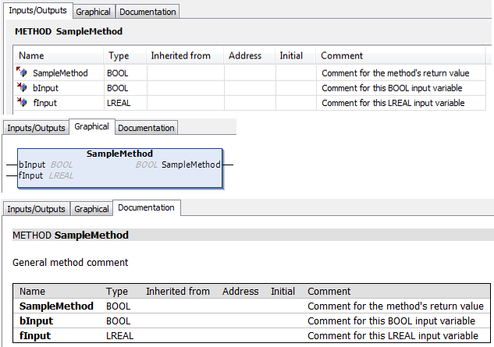Click return value comment in Inputs/Outputs table

[x=396, y=73]
